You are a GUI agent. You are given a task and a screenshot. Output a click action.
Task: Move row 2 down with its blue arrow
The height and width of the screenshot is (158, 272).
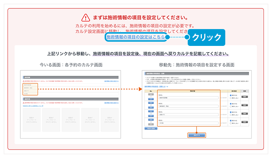click(x=151, y=108)
